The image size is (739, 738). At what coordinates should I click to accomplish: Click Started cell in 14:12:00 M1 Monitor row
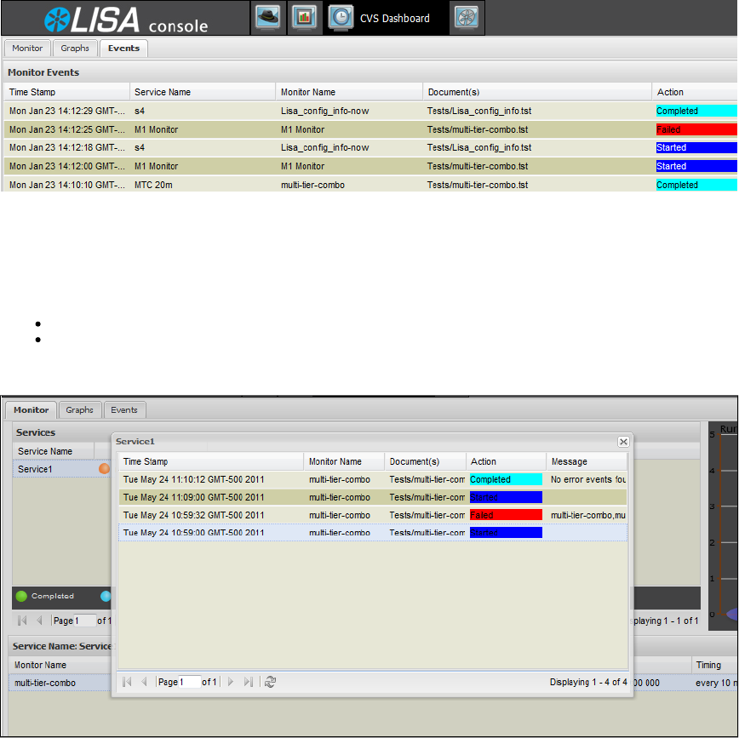[x=696, y=166]
